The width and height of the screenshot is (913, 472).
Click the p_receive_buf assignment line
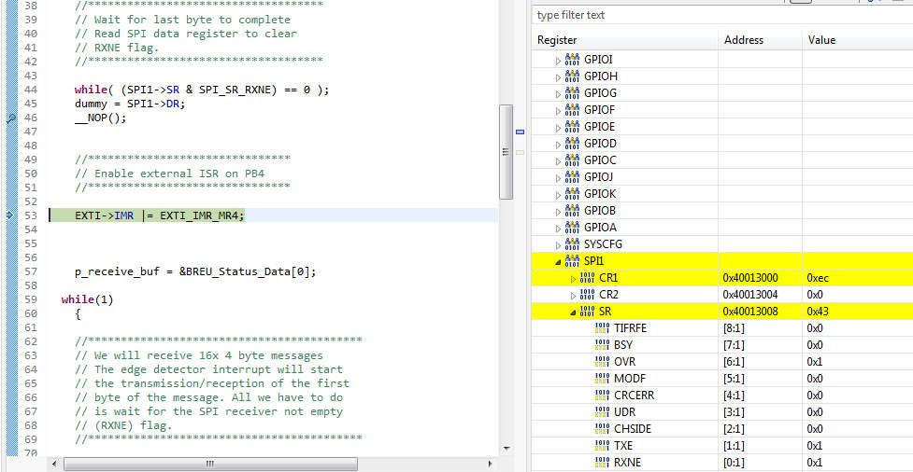195,271
